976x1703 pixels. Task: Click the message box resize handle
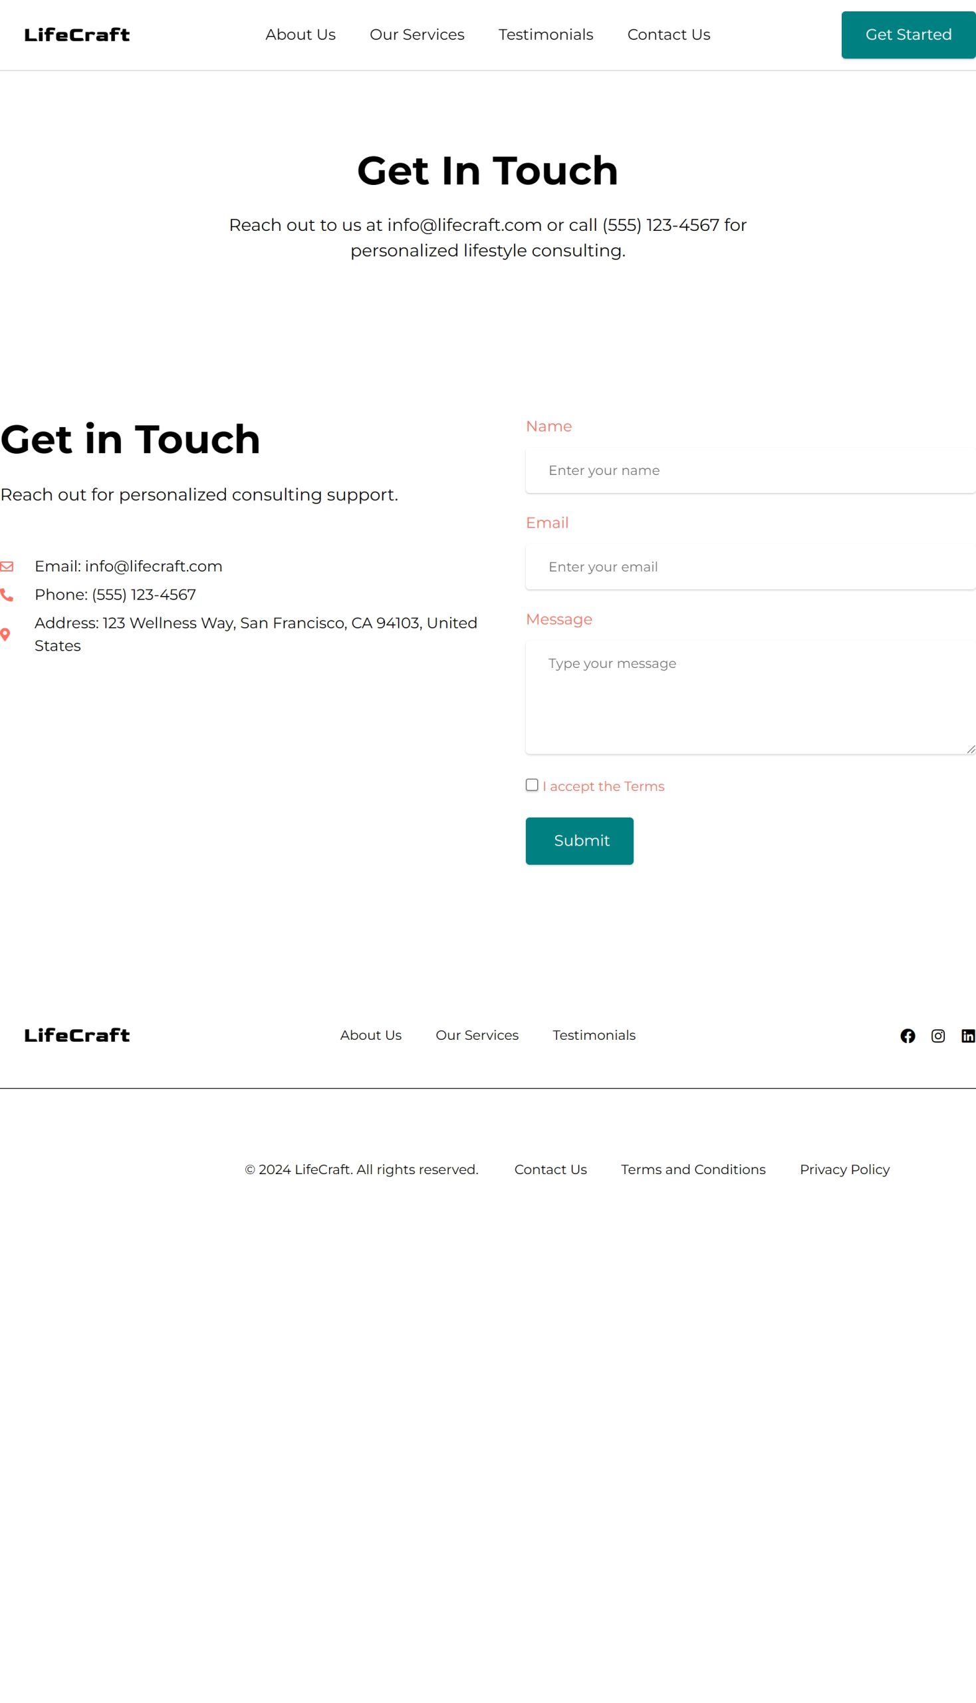click(971, 749)
